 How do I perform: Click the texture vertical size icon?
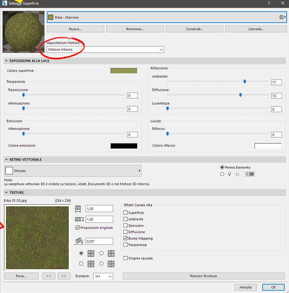pos(78,219)
